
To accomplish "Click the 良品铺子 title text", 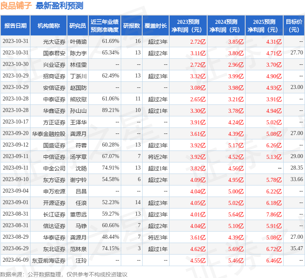I will 16,6.
